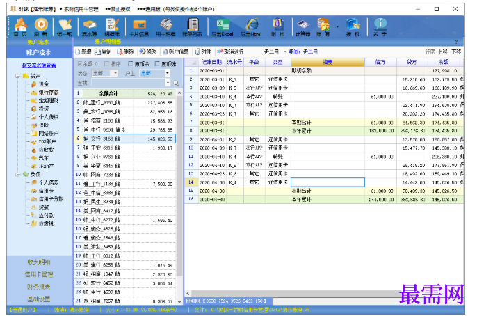
Task: Click the 贷方 column header
Action: [x=412, y=63]
